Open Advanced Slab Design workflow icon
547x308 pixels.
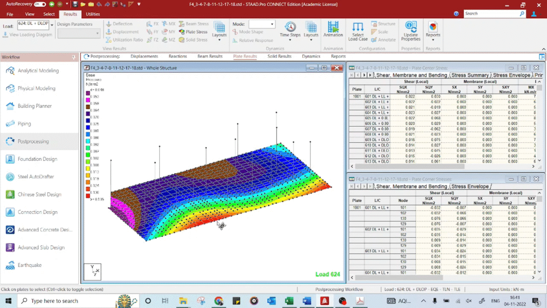10,247
